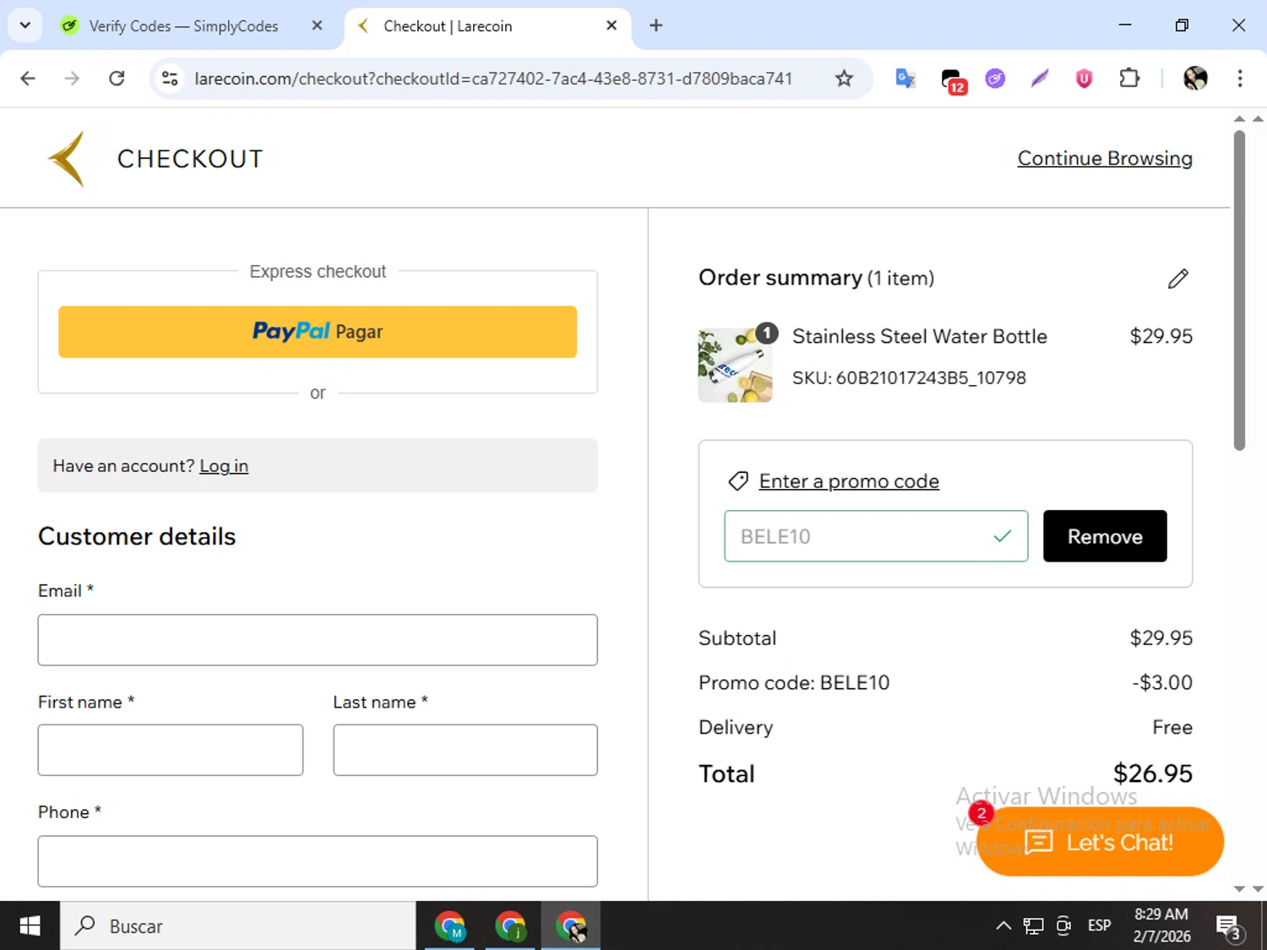Screen dimensions: 1267x950
Task: Remove the BELE10 promo code
Action: click(1105, 536)
